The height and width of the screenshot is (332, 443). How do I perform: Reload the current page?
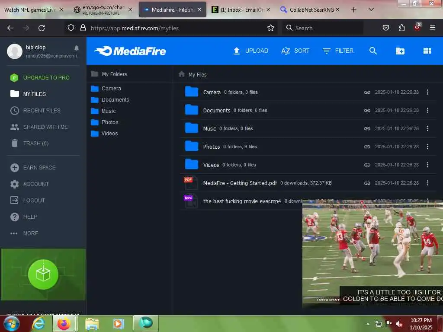coord(42,28)
